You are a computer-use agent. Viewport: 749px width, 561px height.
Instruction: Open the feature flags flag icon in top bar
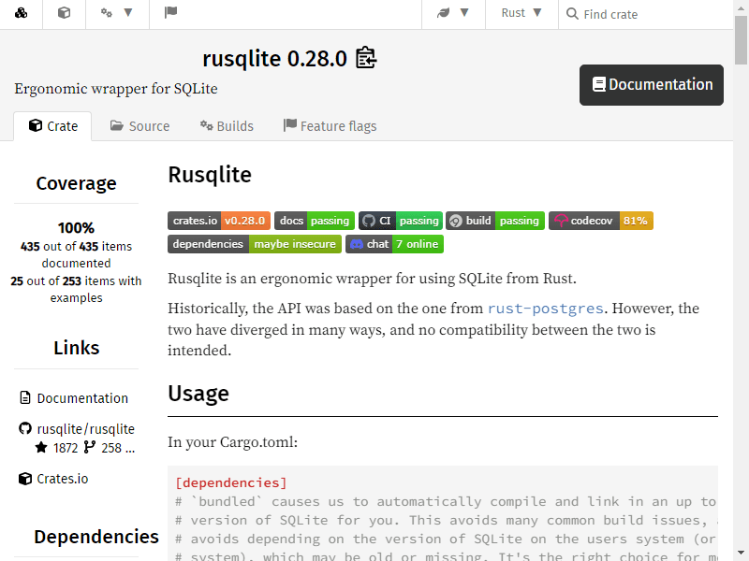(170, 12)
